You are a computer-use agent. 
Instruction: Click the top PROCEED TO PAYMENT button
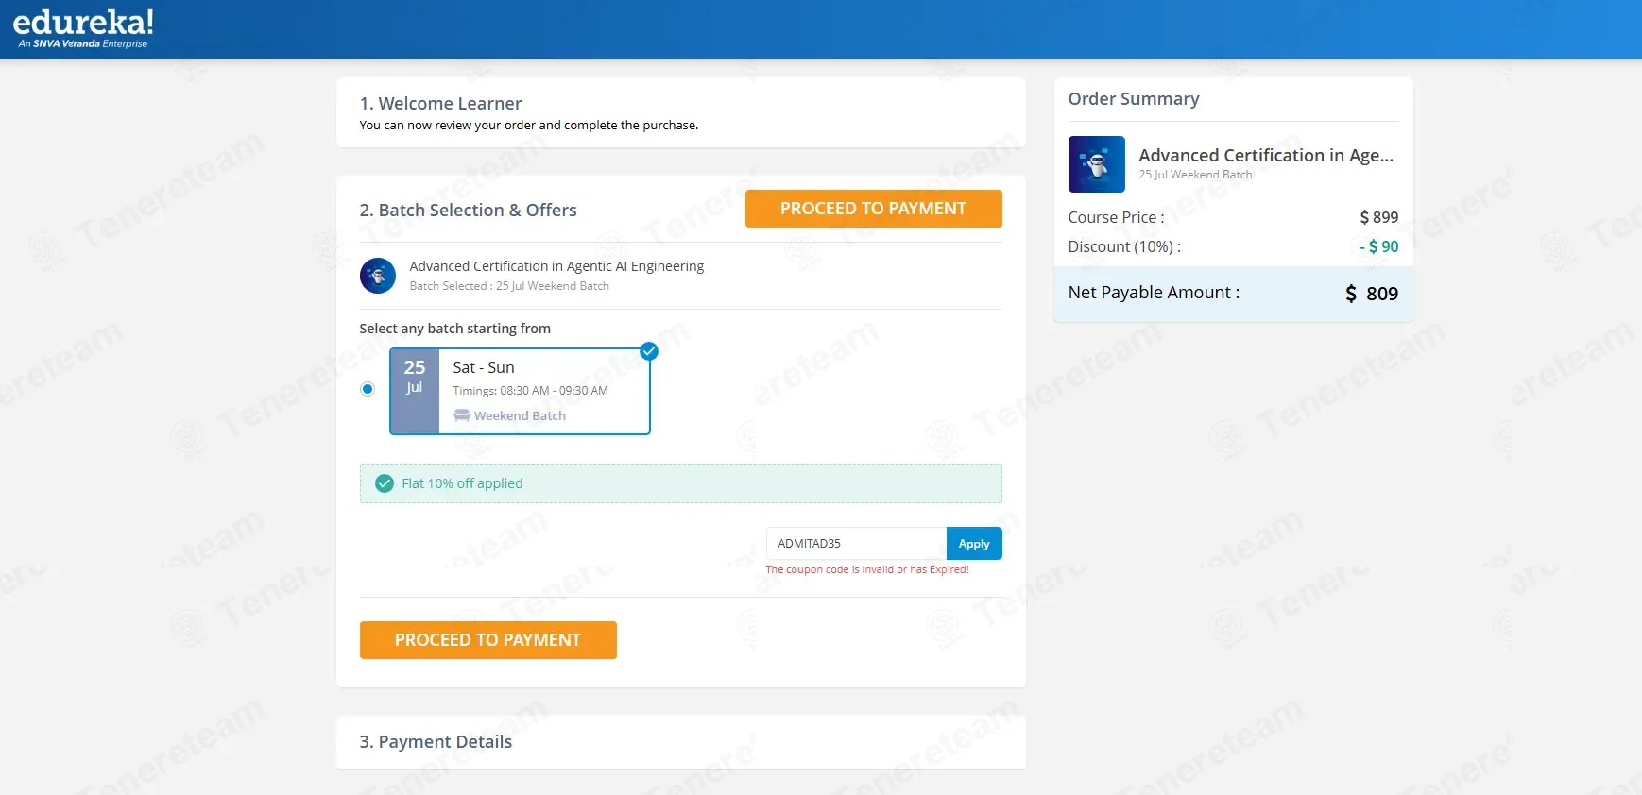[873, 209]
